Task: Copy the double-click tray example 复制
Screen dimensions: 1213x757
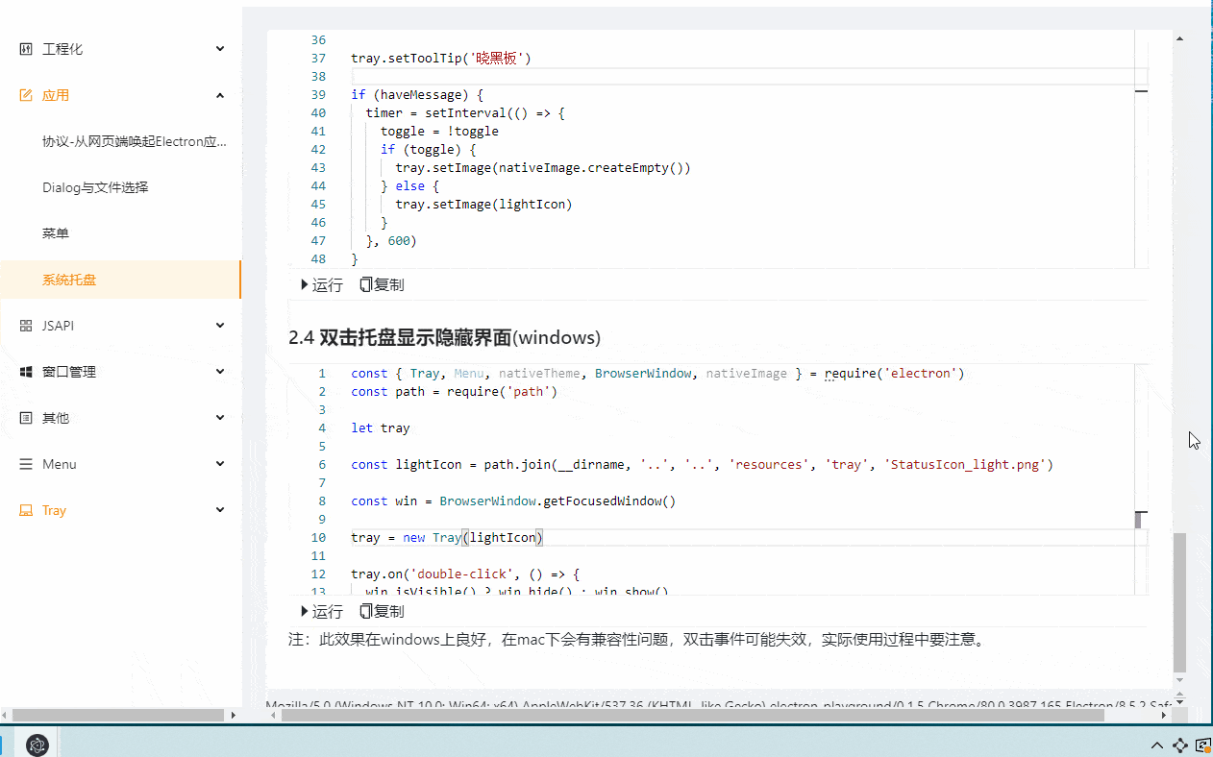Action: [x=382, y=611]
